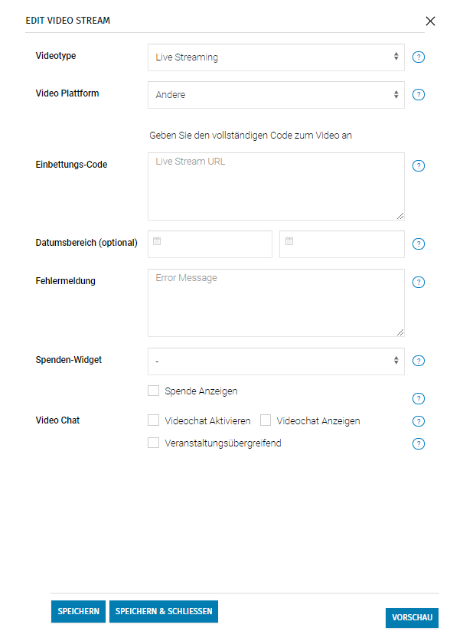This screenshot has height=641, width=450.
Task: Show help for Einbettungs-Code field
Action: pos(418,166)
